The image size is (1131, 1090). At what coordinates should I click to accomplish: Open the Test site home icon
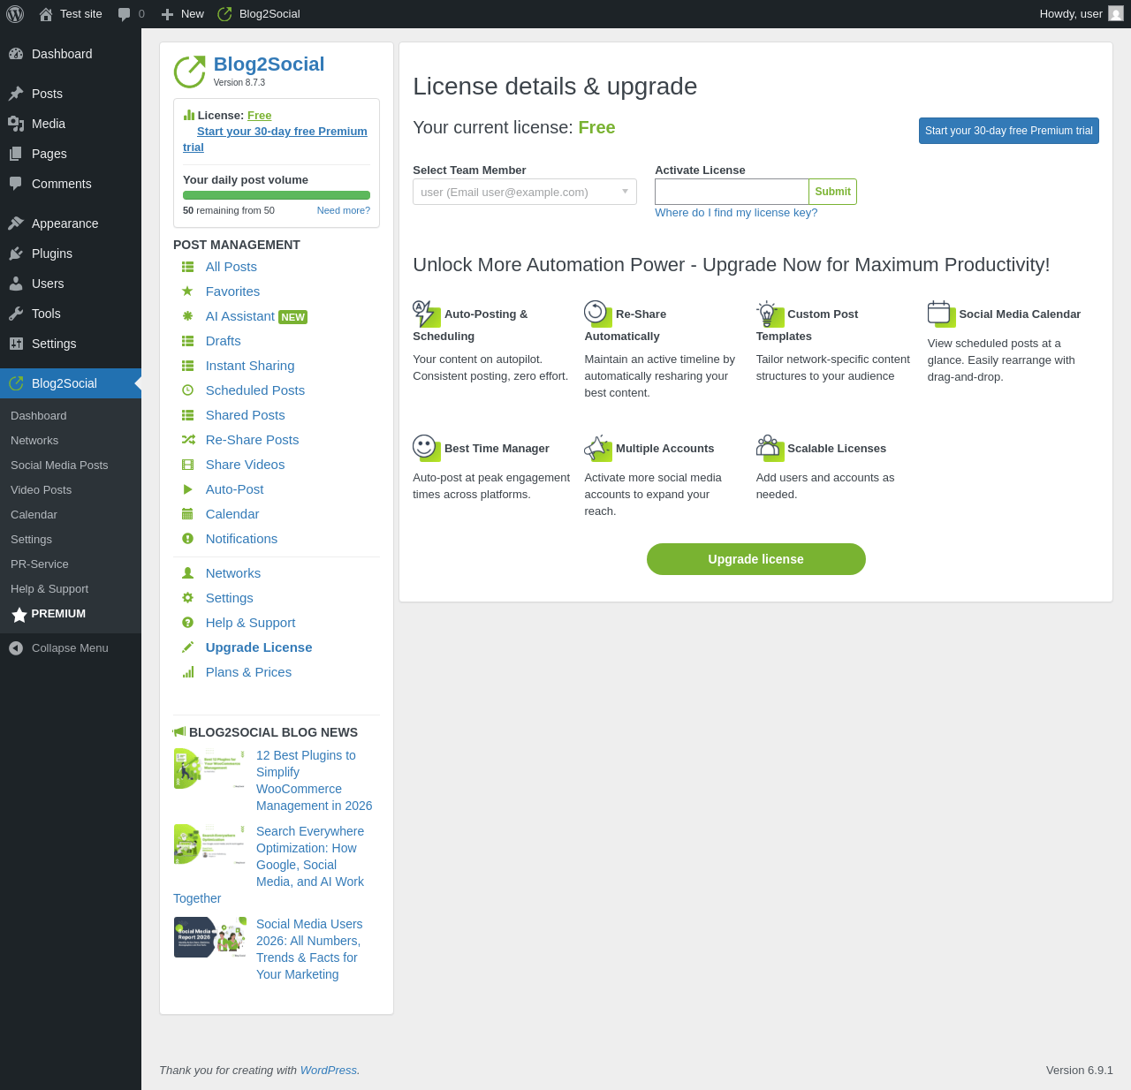coord(46,14)
